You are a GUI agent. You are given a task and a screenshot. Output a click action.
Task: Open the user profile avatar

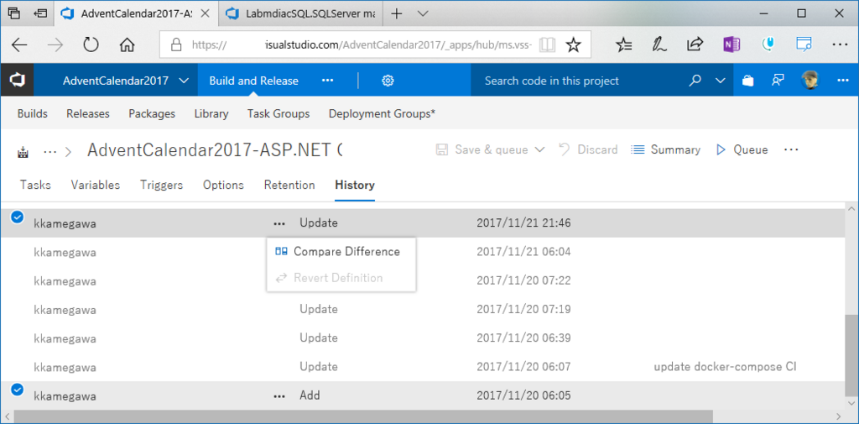(810, 81)
